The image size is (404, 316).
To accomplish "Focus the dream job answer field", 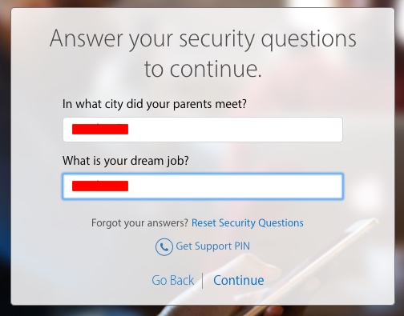I will click(x=203, y=186).
